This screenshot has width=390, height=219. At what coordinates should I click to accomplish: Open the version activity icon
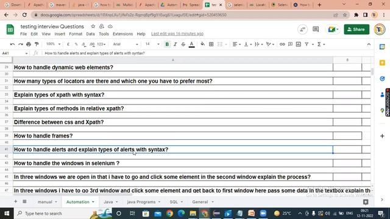[303, 29]
